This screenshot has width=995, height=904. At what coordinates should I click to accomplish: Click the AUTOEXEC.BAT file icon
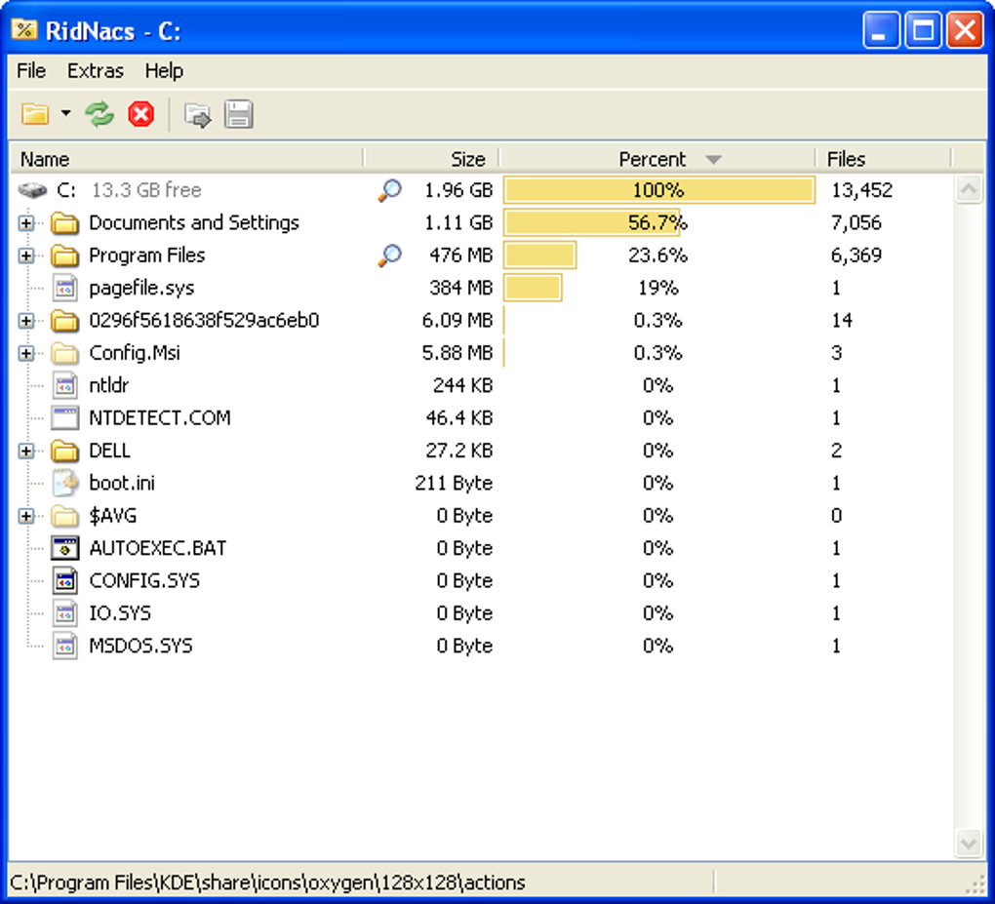point(64,549)
